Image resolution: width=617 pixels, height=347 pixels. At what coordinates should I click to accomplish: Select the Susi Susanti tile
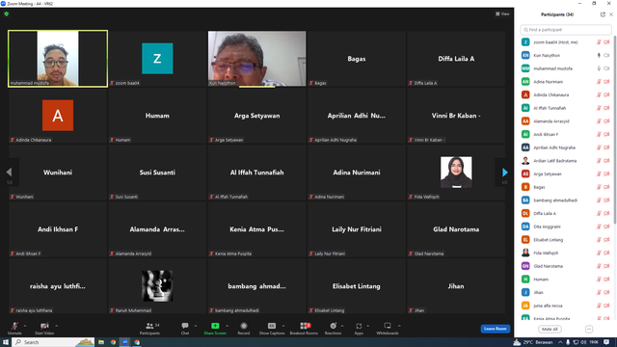[157, 173]
